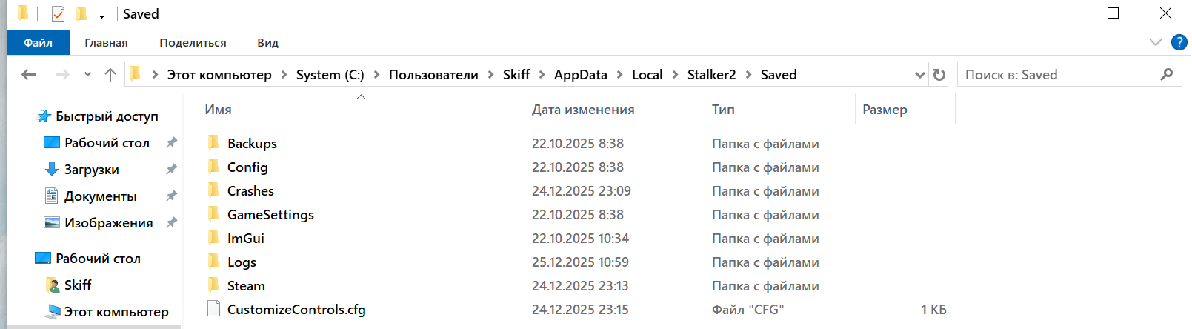The height and width of the screenshot is (329, 1192).
Task: Open the address bar history dropdown
Action: [919, 74]
